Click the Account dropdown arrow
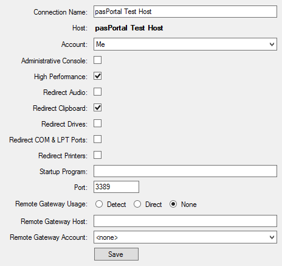Screen dimensions: 282x266 [x=272, y=44]
